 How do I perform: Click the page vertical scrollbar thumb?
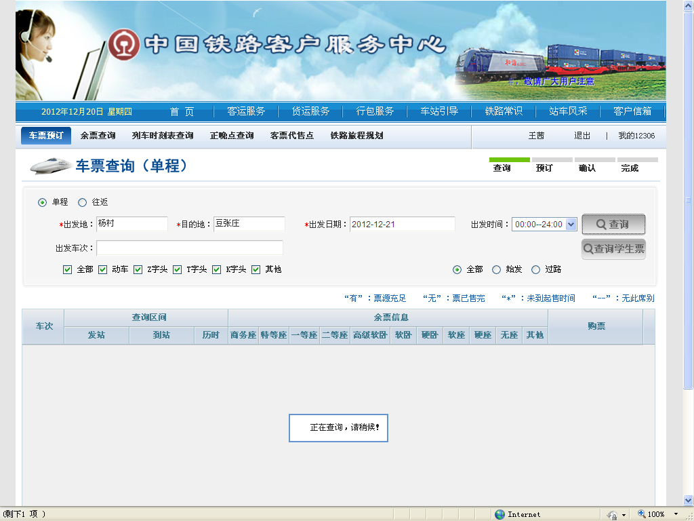689,200
